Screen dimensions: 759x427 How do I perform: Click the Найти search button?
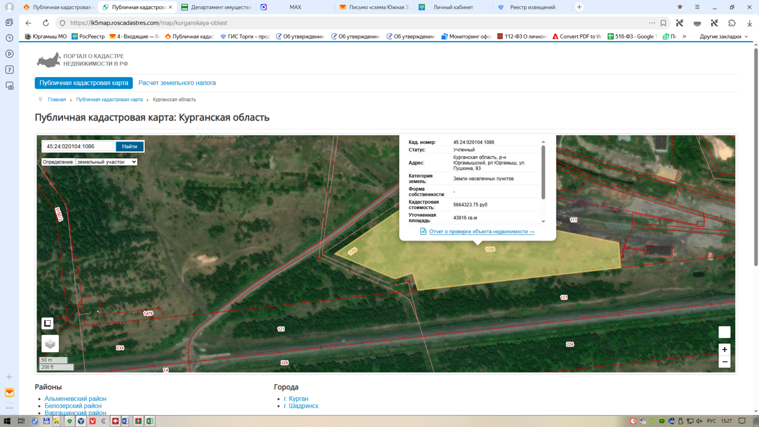tap(130, 146)
